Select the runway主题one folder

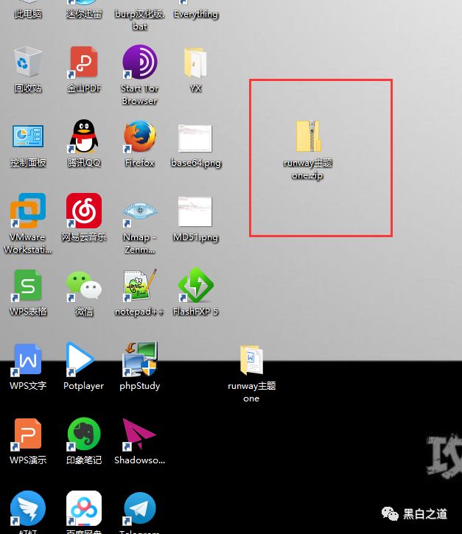[251, 361]
